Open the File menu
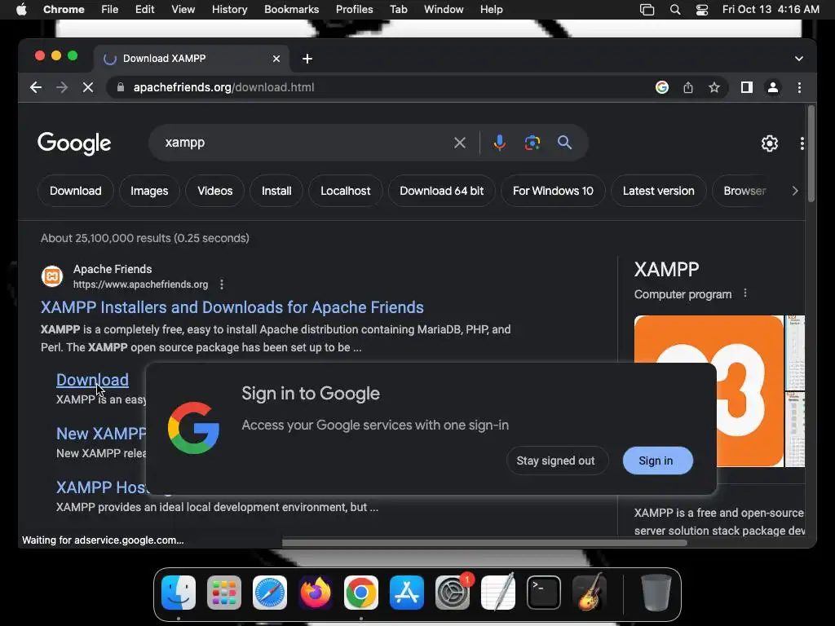The height and width of the screenshot is (626, 835). pyautogui.click(x=110, y=10)
